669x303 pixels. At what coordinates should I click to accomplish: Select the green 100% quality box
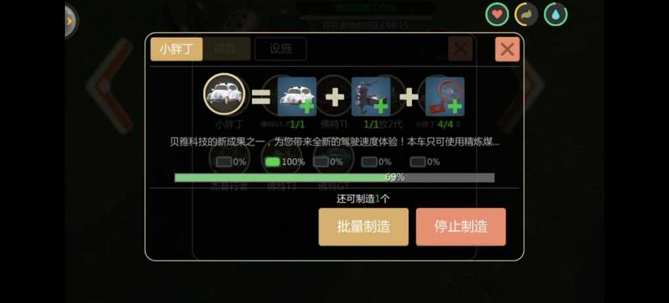[x=273, y=162]
